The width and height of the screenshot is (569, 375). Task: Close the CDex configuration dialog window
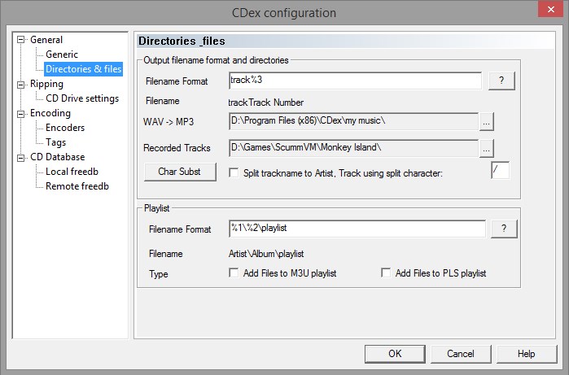pos(544,11)
